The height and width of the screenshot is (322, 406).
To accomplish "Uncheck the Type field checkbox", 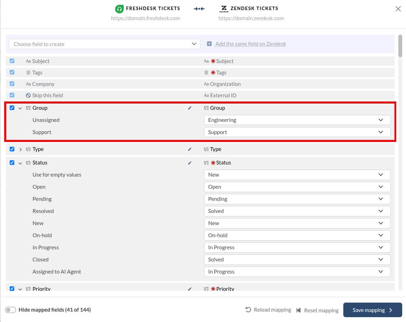I will point(12,149).
